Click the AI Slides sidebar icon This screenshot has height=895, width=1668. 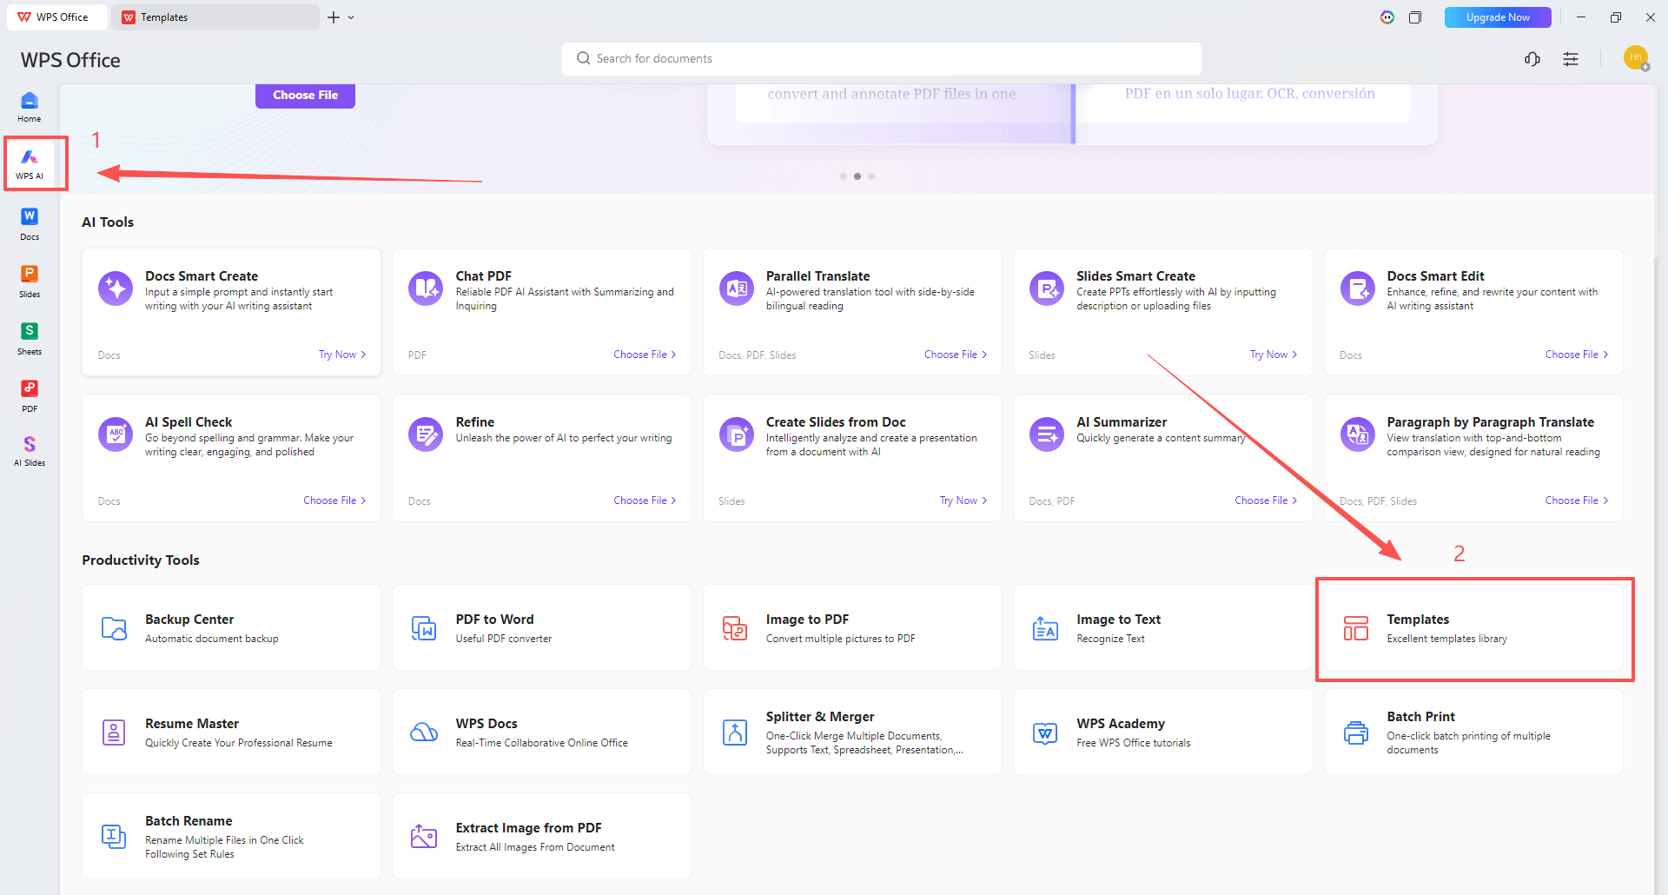click(30, 451)
